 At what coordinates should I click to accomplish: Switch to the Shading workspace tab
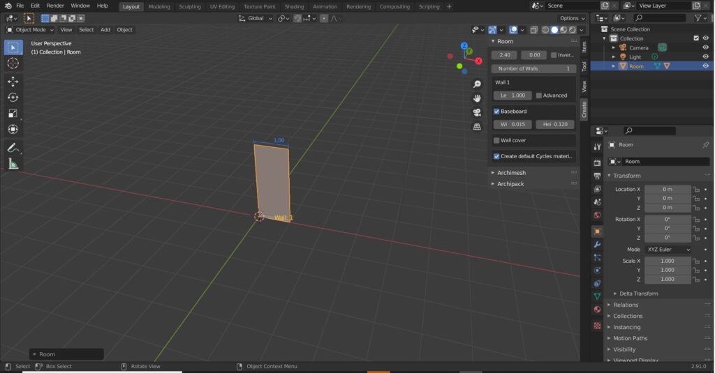(294, 7)
